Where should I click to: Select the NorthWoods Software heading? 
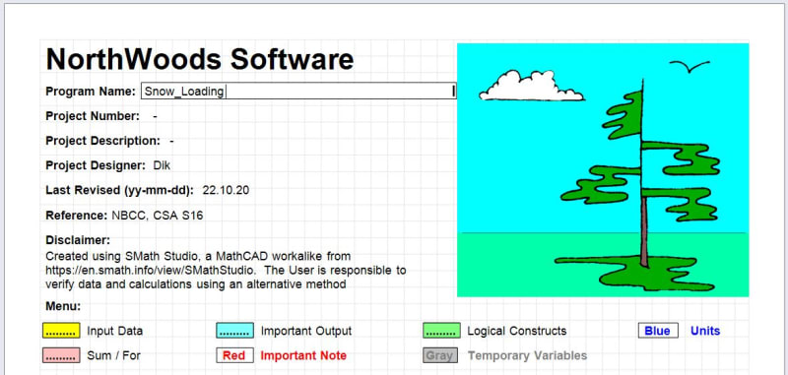pyautogui.click(x=200, y=59)
